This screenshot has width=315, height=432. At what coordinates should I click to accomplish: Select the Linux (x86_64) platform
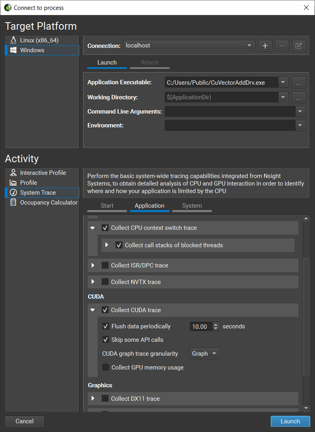[x=39, y=40]
